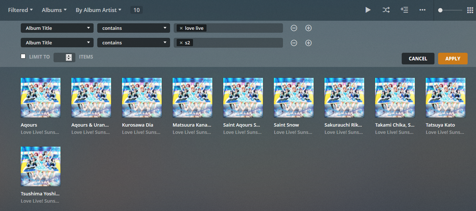Image resolution: width=476 pixels, height=211 pixels.
Task: Click the Saint Aqours S... artist name
Action: (x=242, y=125)
